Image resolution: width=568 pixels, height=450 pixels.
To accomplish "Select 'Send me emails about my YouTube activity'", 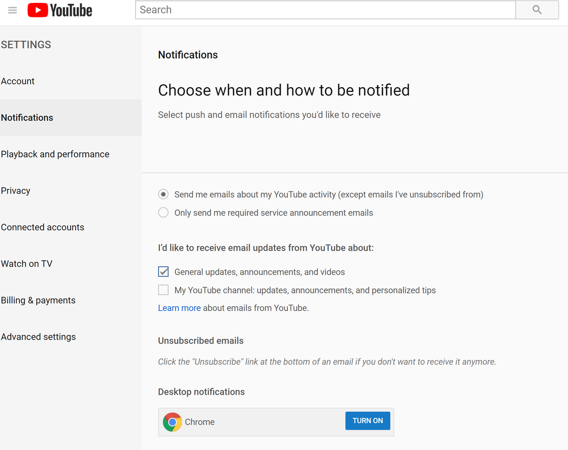I will pos(163,194).
